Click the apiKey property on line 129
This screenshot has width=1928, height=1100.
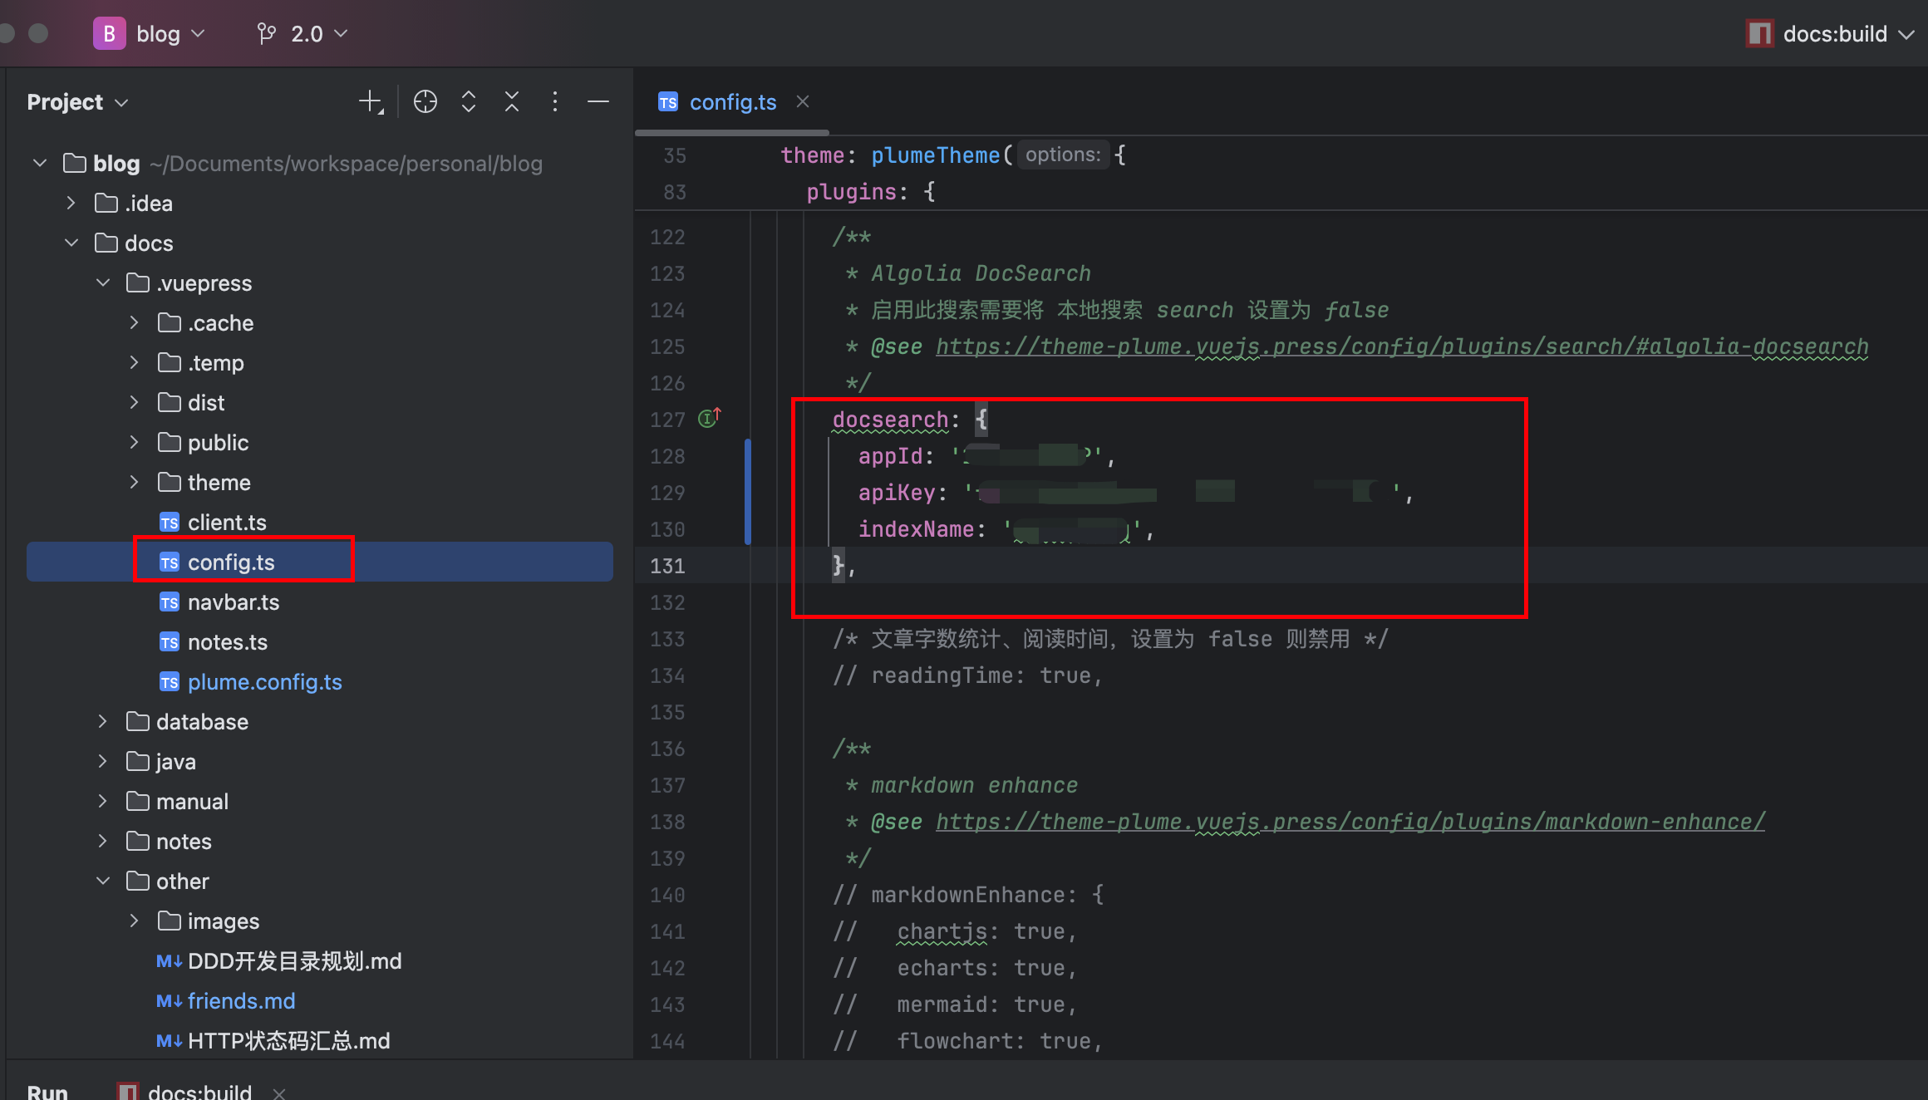coord(897,493)
